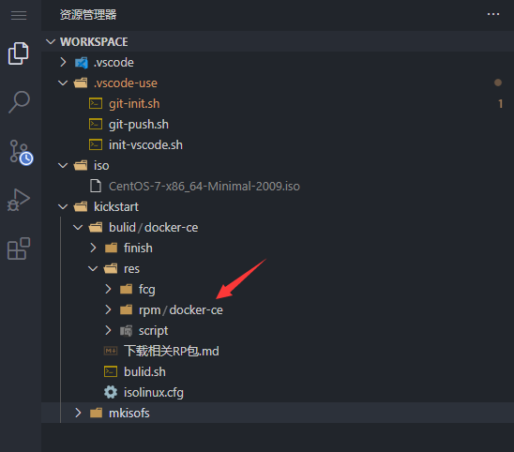Screen dimensions: 514x452
Task: Click the problem count 1 on git-init.sh
Action: pos(500,103)
